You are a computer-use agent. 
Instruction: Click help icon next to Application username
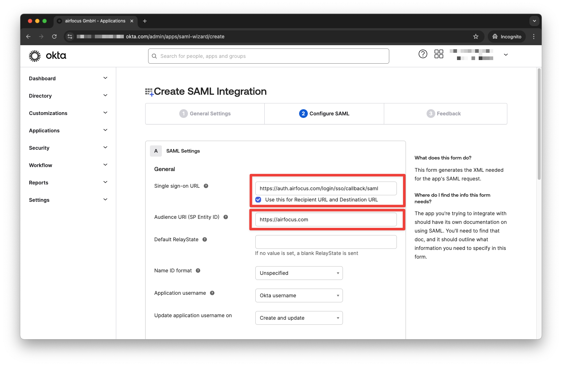[x=212, y=293]
